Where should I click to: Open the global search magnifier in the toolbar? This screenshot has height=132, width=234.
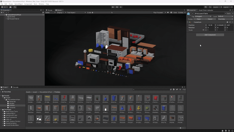pyautogui.click(x=210, y=7)
